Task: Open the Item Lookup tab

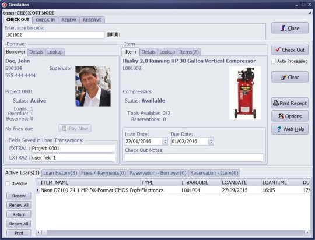Action: click(x=167, y=52)
